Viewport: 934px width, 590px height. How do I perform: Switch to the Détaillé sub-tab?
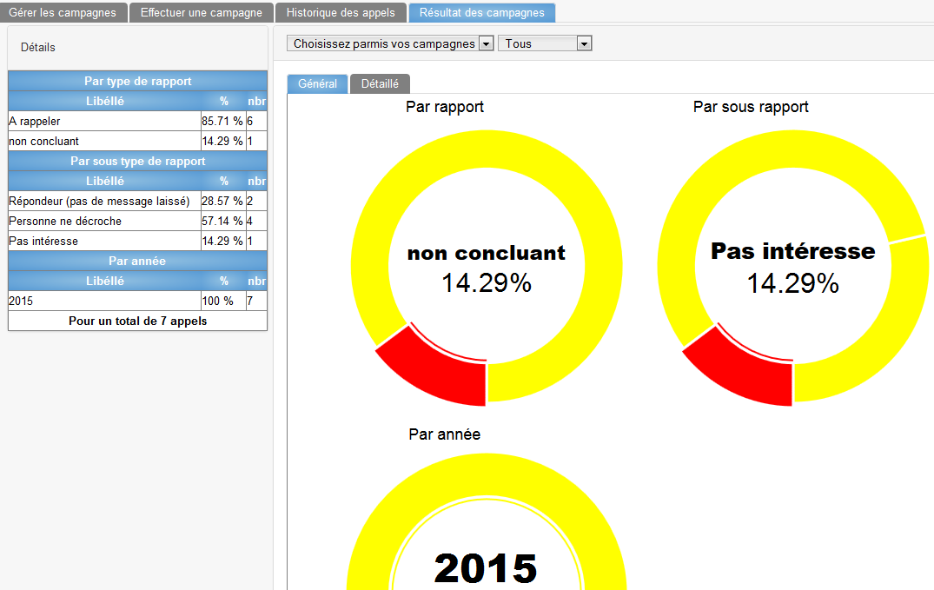point(380,83)
